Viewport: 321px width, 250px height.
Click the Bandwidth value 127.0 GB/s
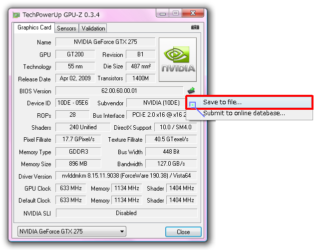pos(171,164)
